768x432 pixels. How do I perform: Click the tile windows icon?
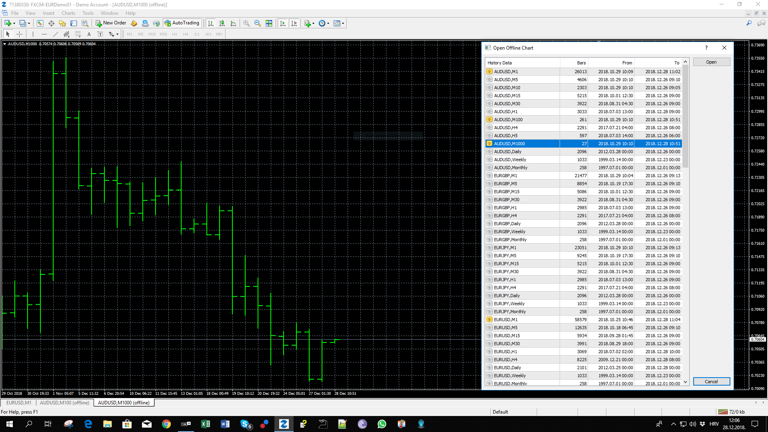(x=269, y=23)
